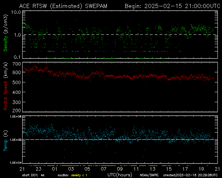The width and height of the screenshot is (222, 178).
Task: Click the "11" hour label on time axis
Action: pyautogui.click(x=136, y=169)
